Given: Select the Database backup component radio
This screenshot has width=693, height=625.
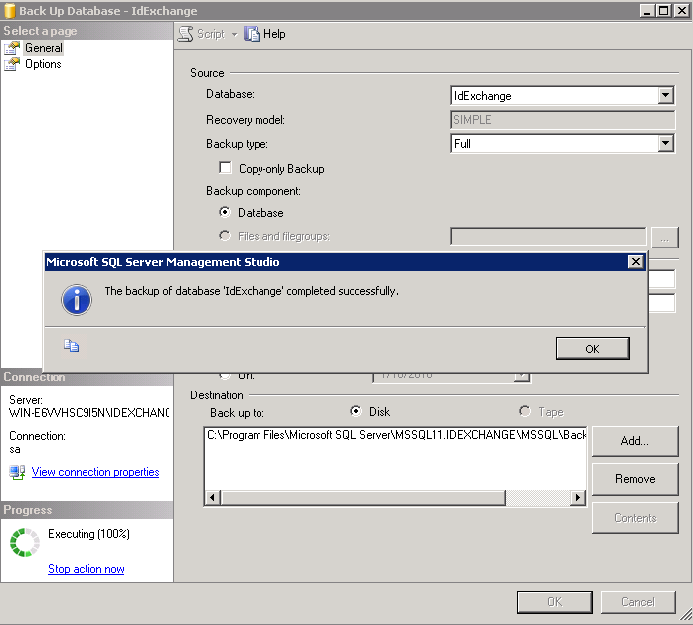Looking at the screenshot, I should [225, 212].
